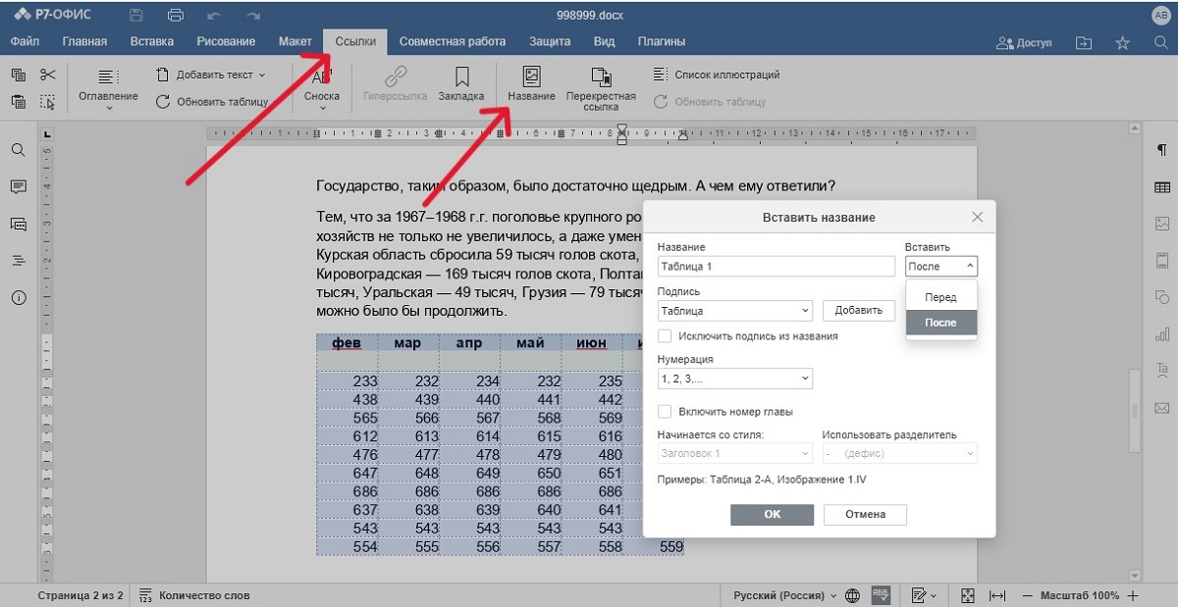Insert a footnote with Сноска icon
This screenshot has height=607, width=1178.
pyautogui.click(x=321, y=78)
